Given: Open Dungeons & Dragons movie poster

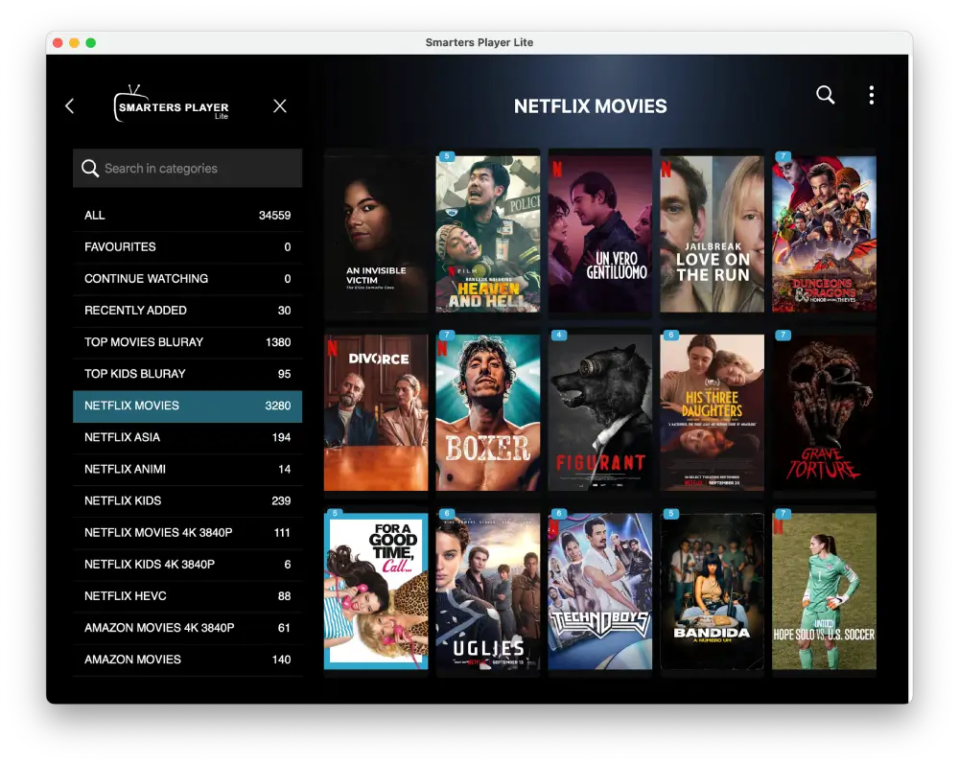Looking at the screenshot, I should pos(824,234).
